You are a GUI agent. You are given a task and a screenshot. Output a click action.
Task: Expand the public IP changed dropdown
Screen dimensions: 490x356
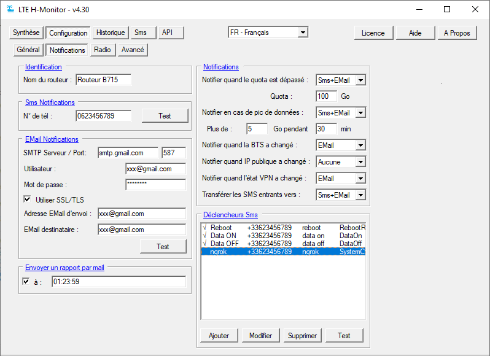(360, 162)
